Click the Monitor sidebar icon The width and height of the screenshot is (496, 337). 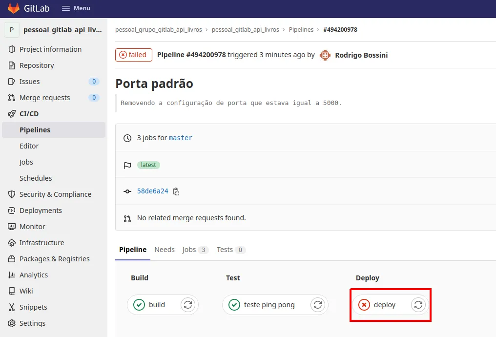tap(12, 227)
